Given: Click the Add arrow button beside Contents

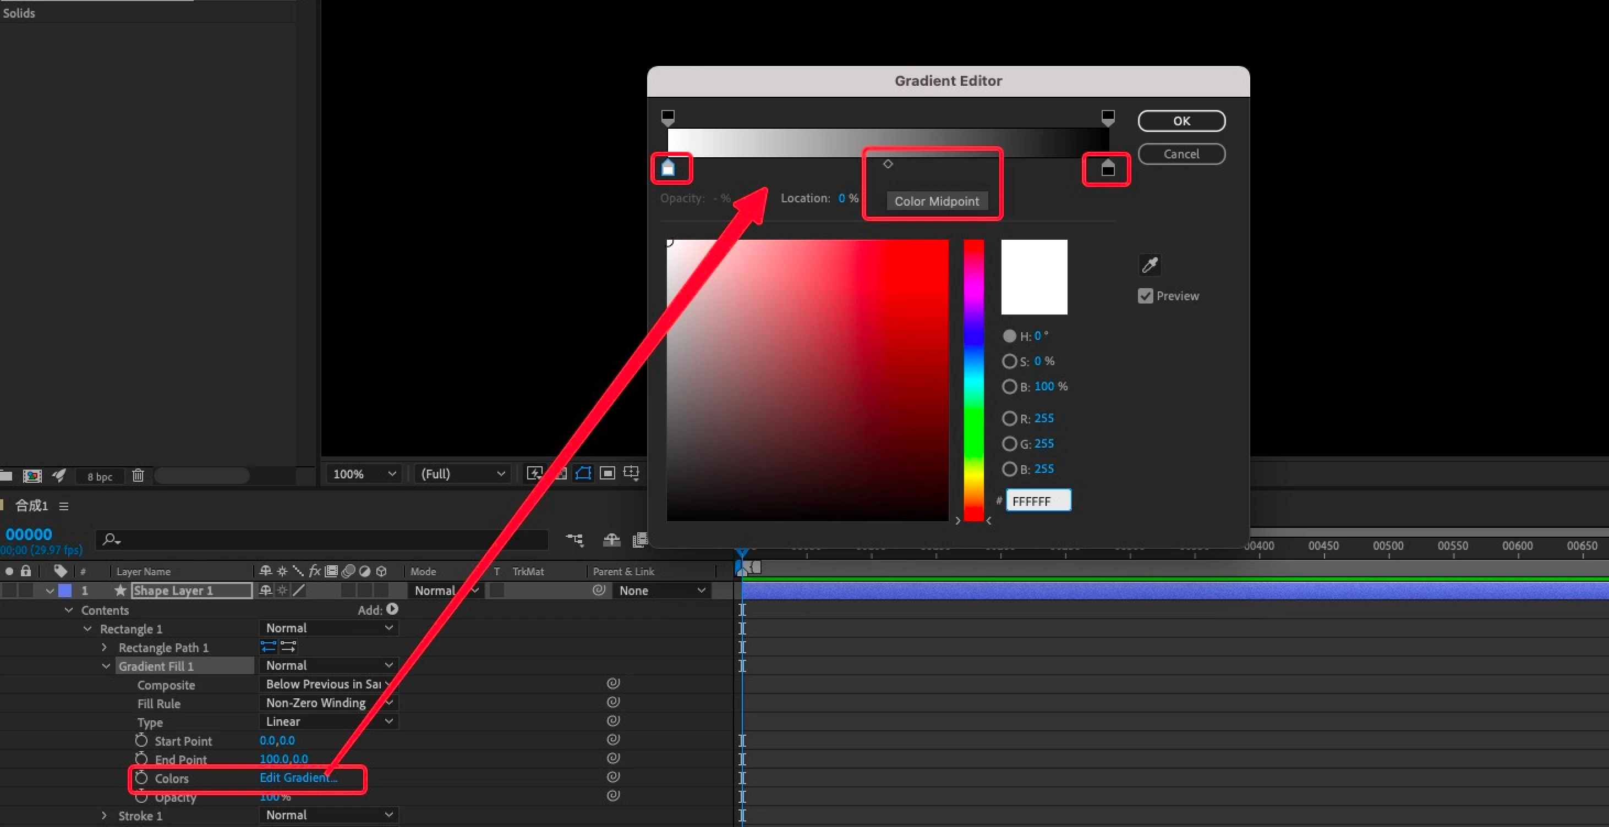Looking at the screenshot, I should 392,609.
